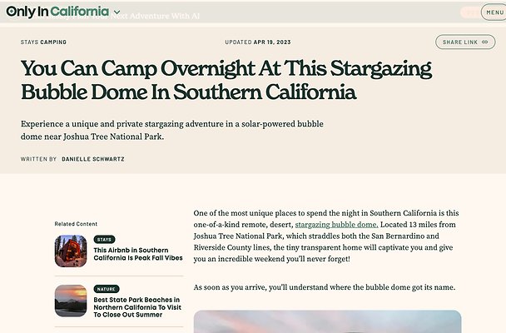Screen dimensions: 506x333
Task: Select the NATURE tag in Related Content
Action: (107, 289)
